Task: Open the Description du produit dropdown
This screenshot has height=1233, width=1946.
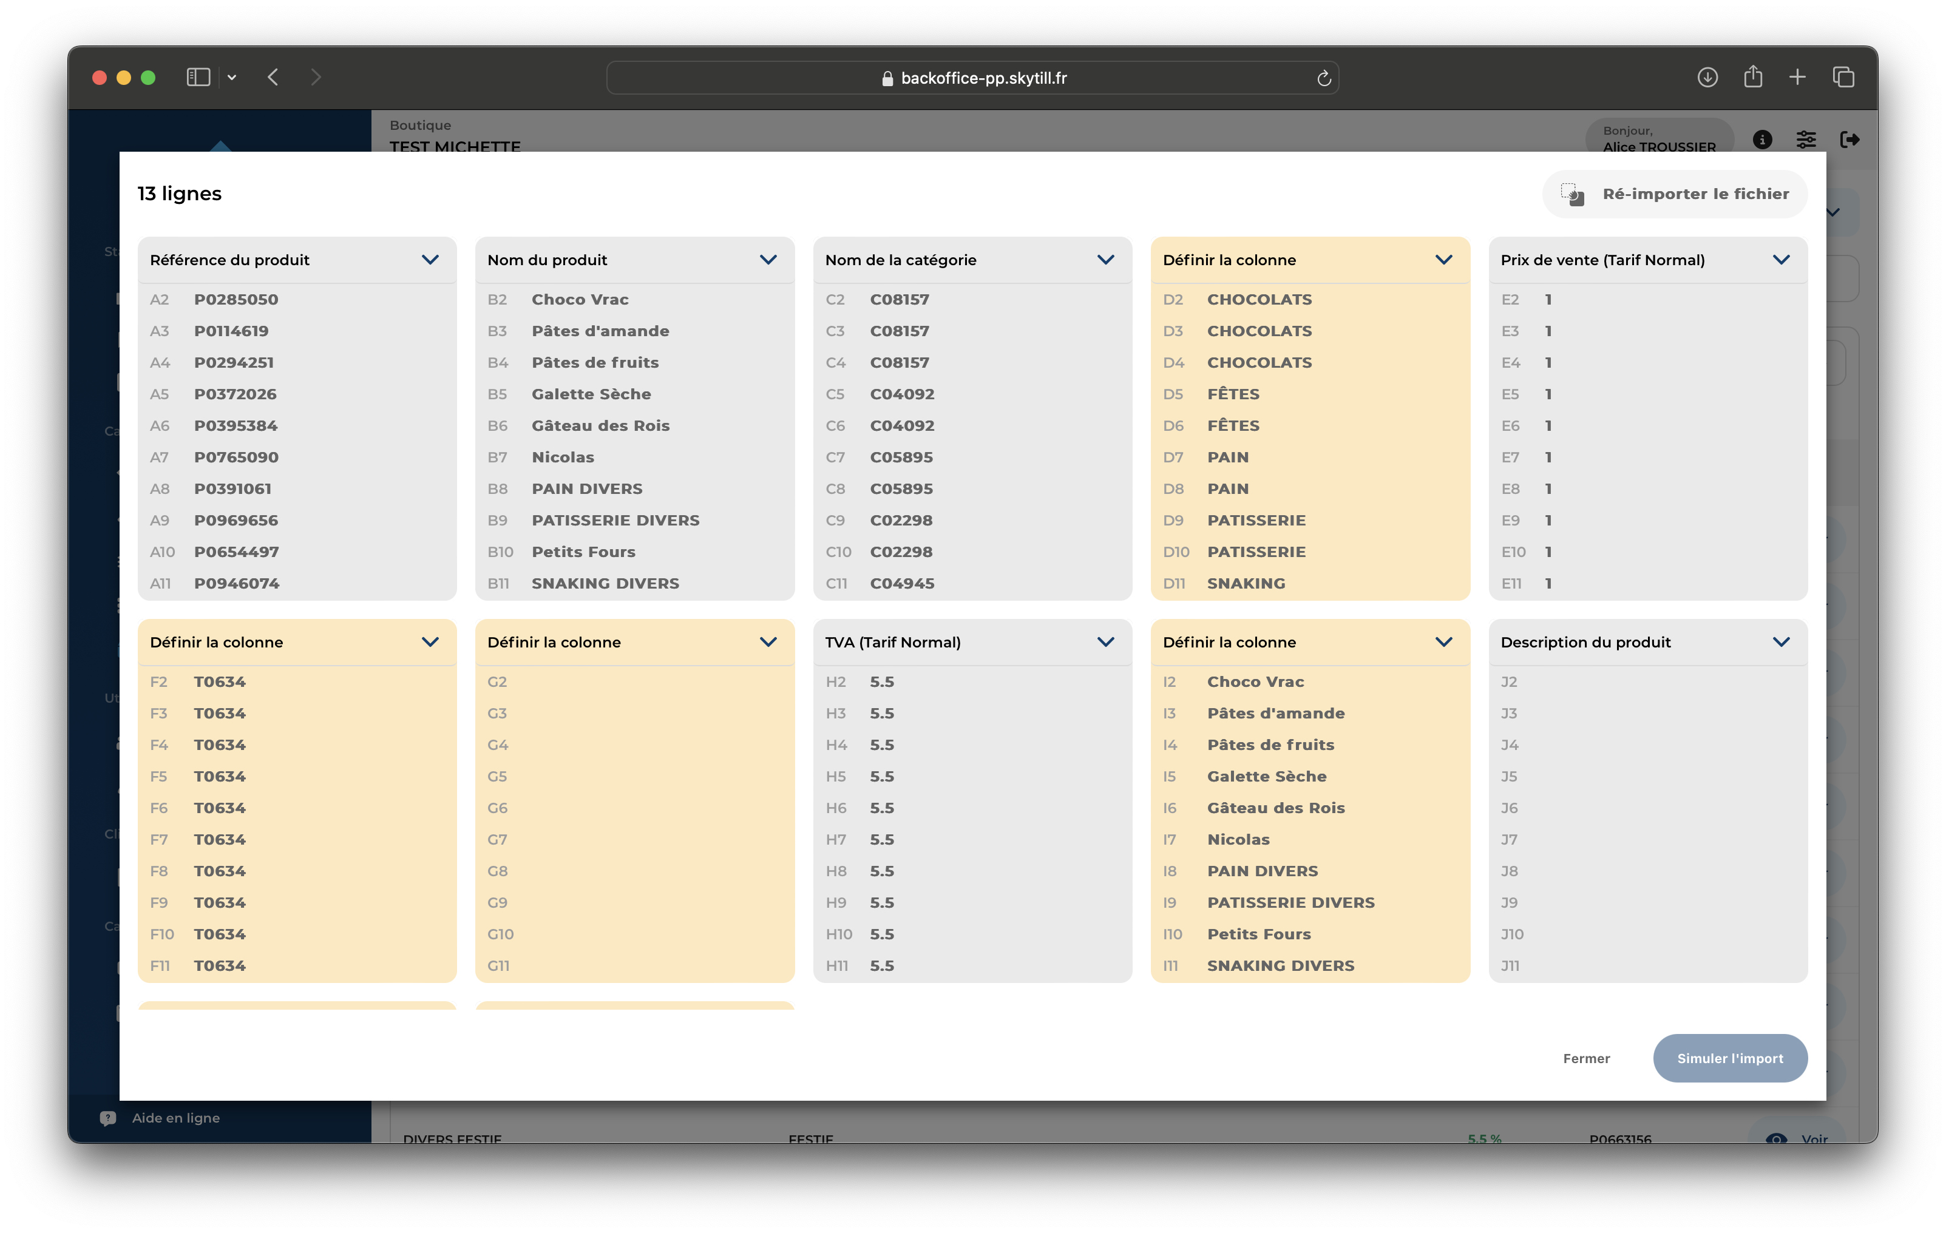Action: pyautogui.click(x=1780, y=643)
